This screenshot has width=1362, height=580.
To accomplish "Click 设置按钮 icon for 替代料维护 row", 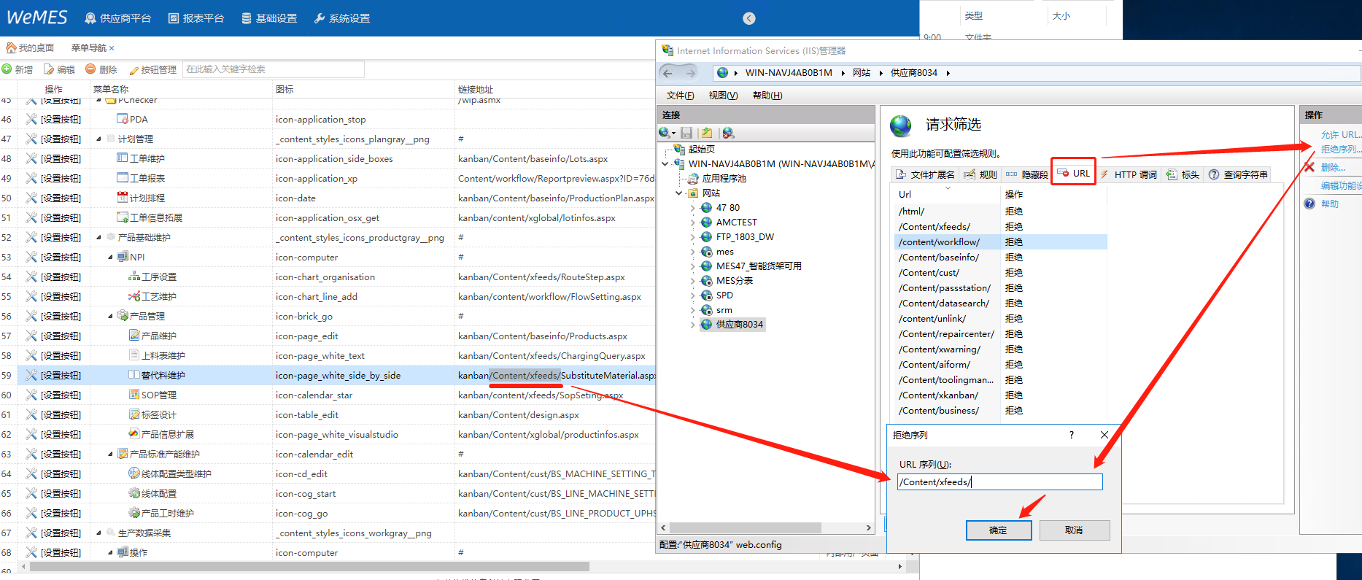I will (31, 375).
